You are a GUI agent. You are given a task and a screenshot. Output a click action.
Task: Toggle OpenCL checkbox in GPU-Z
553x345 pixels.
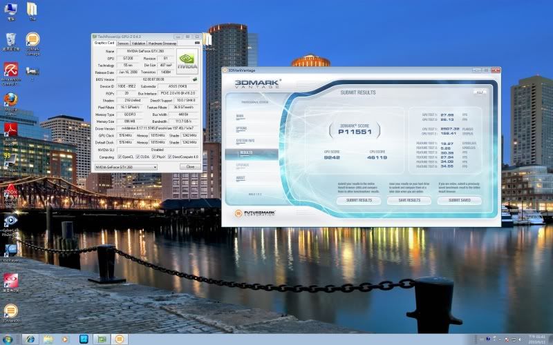click(x=120, y=157)
